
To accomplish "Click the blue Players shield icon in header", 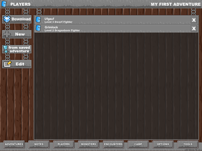I will (4, 4).
